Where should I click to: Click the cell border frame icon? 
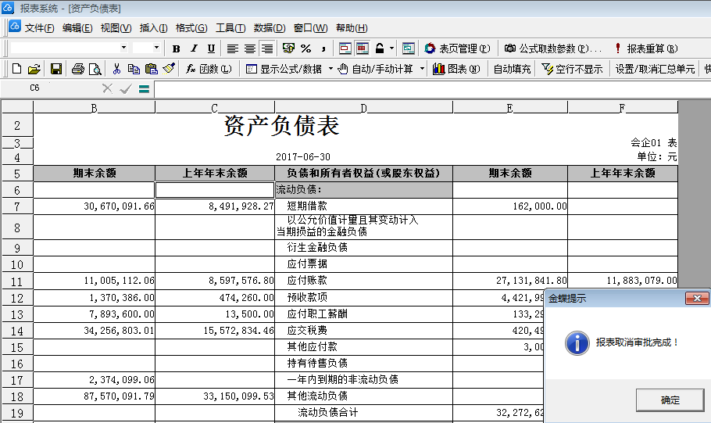pos(345,48)
